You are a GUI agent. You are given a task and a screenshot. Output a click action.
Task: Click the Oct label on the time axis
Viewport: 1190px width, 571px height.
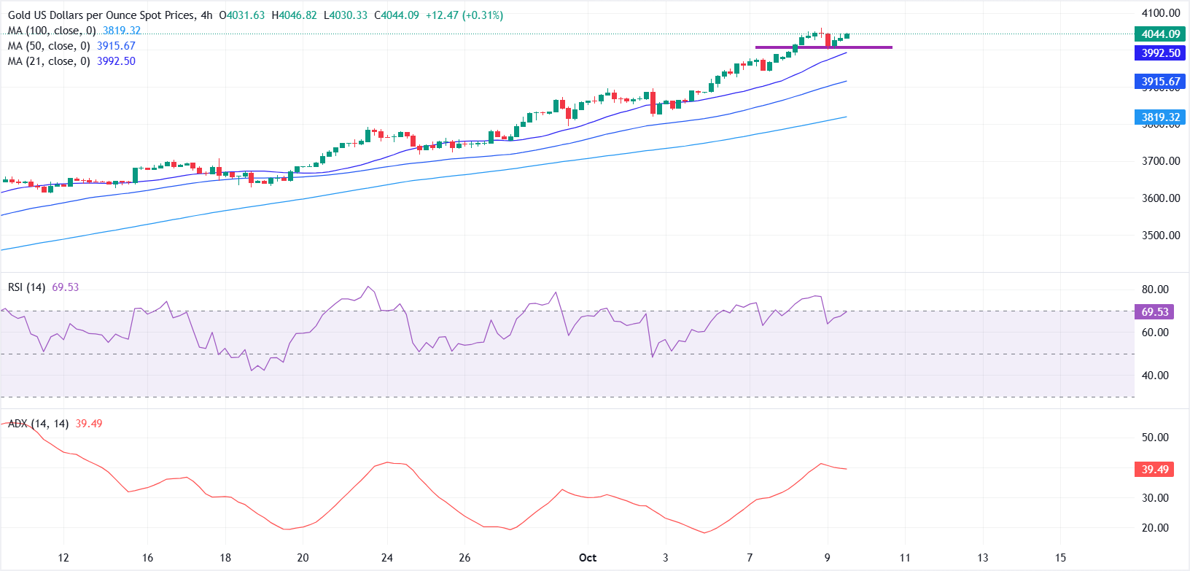click(588, 558)
